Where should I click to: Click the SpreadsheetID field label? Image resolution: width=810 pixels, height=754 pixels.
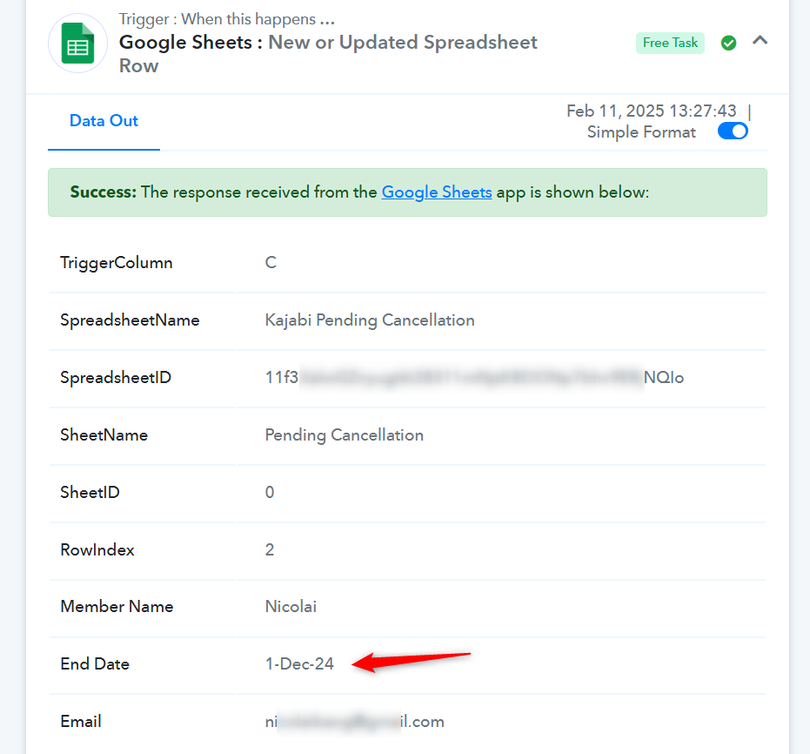[116, 378]
